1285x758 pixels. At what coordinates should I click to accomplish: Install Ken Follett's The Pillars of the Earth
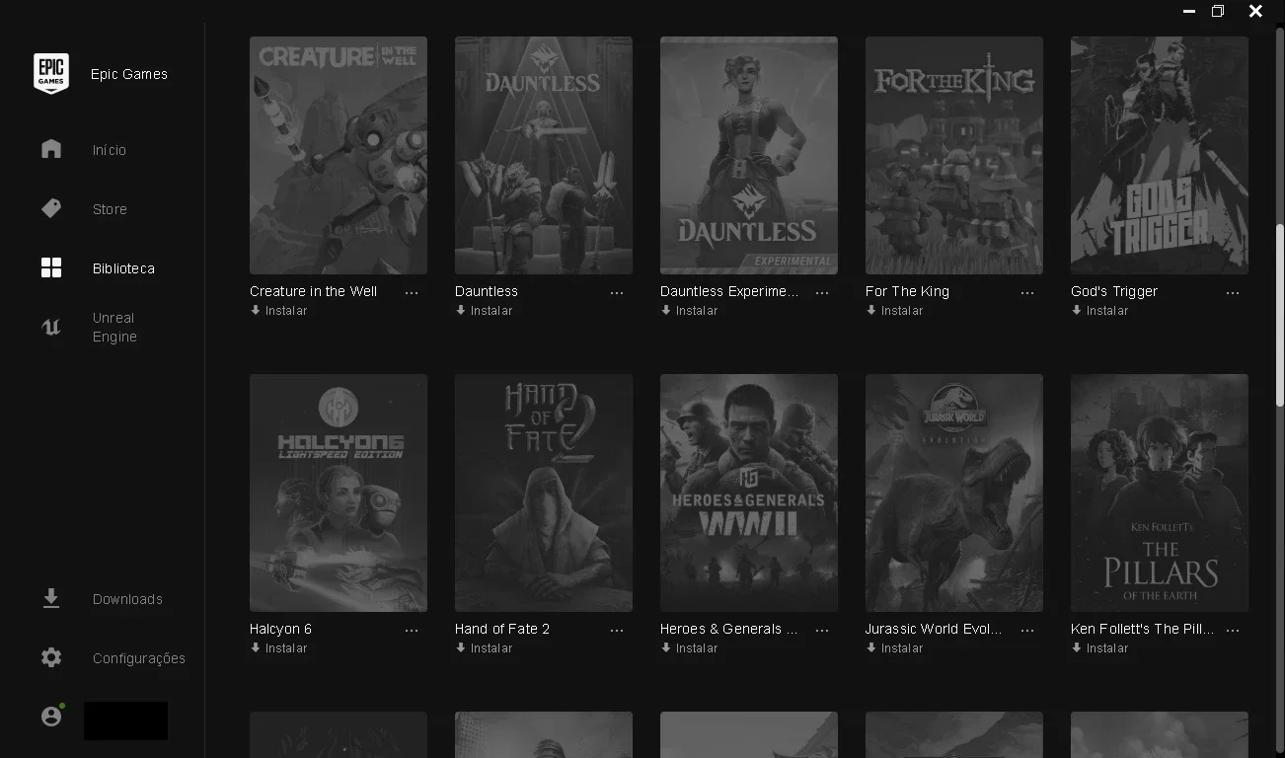pos(1099,648)
